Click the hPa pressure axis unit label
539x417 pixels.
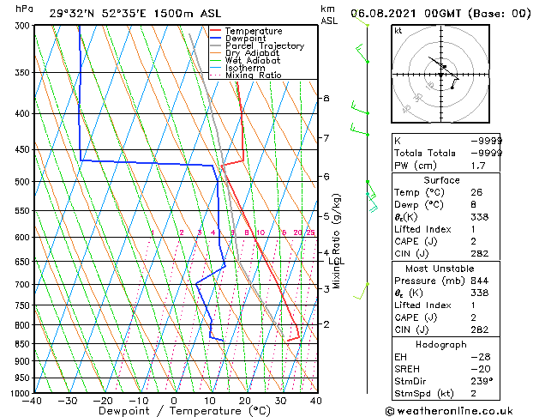click(24, 9)
